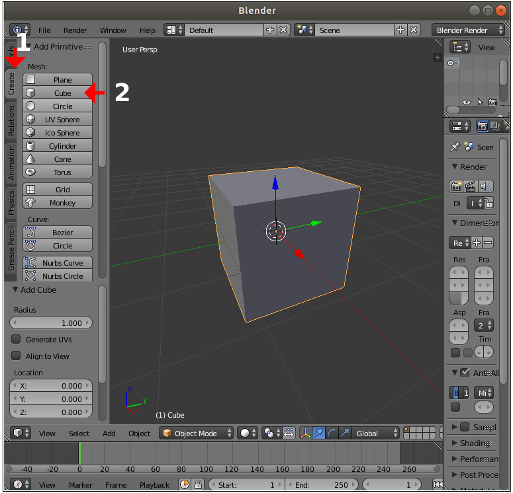Click the Nurbs Curve icon
Screen dimensions: 513x493
point(30,262)
